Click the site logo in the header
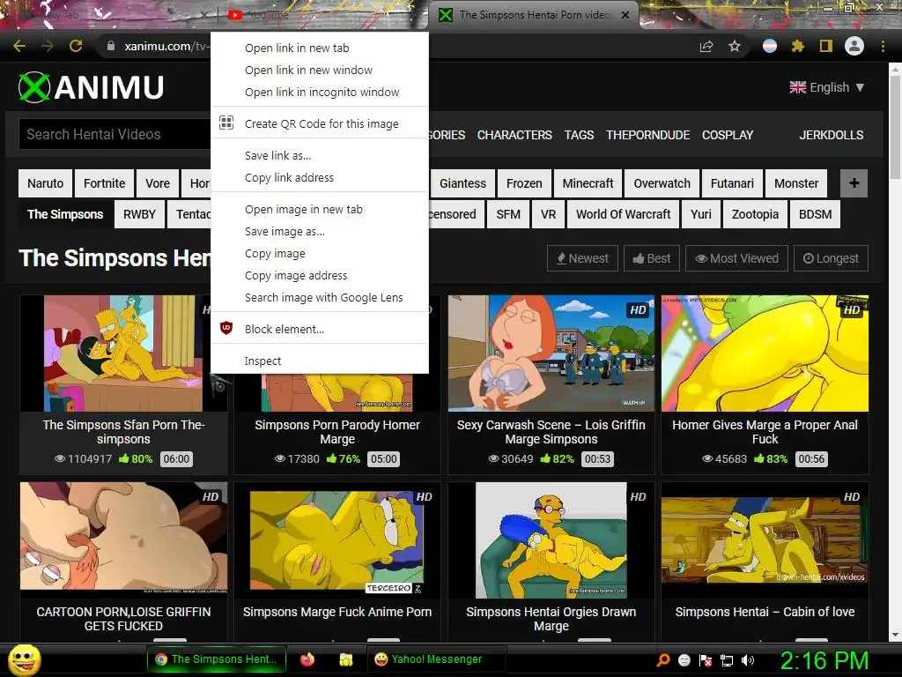 (x=91, y=87)
